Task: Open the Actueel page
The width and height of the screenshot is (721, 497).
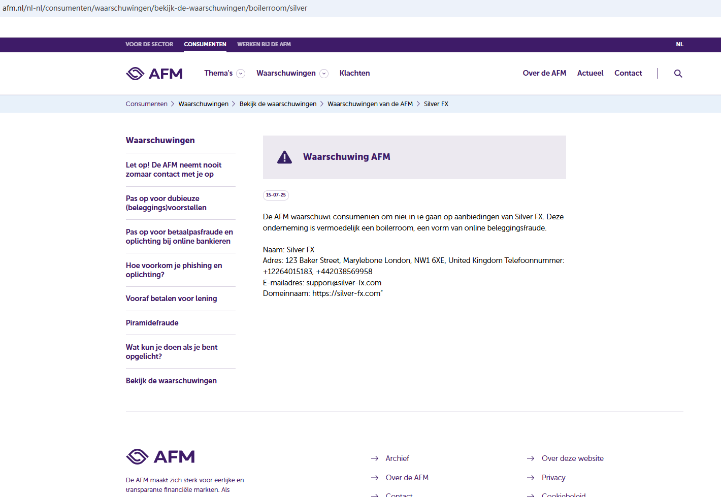Action: point(590,73)
